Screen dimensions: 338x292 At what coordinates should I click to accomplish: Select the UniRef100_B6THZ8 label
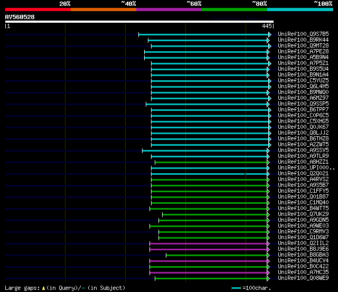pos(303,139)
